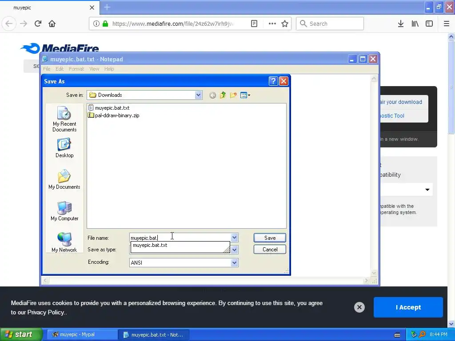Screen dimensions: 455x341
Task: Open the MediaFire compatibility dropdown
Action: coord(427,190)
